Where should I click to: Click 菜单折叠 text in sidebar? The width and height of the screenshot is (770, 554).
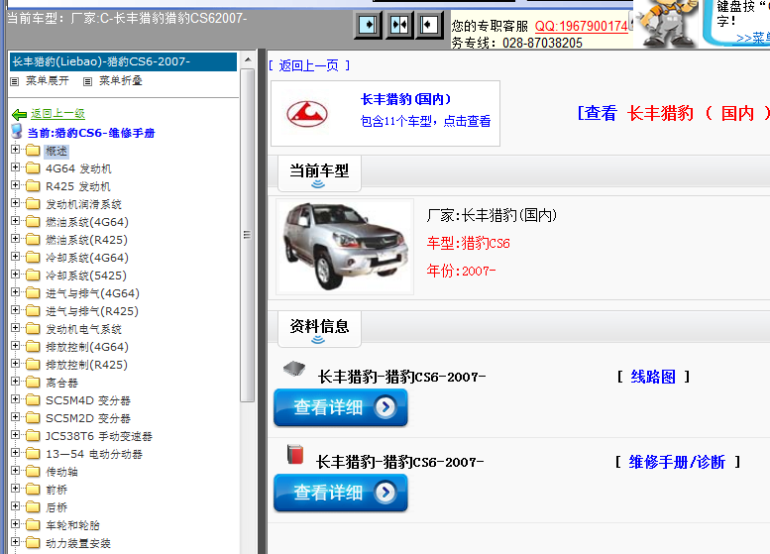120,81
